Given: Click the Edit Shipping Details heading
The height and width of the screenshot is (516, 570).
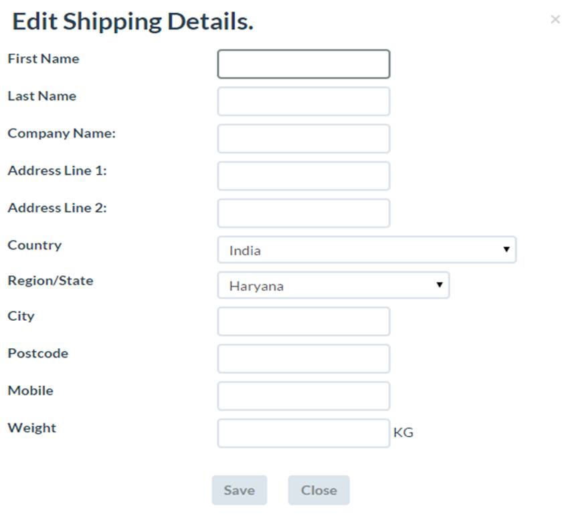Looking at the screenshot, I should tap(132, 21).
